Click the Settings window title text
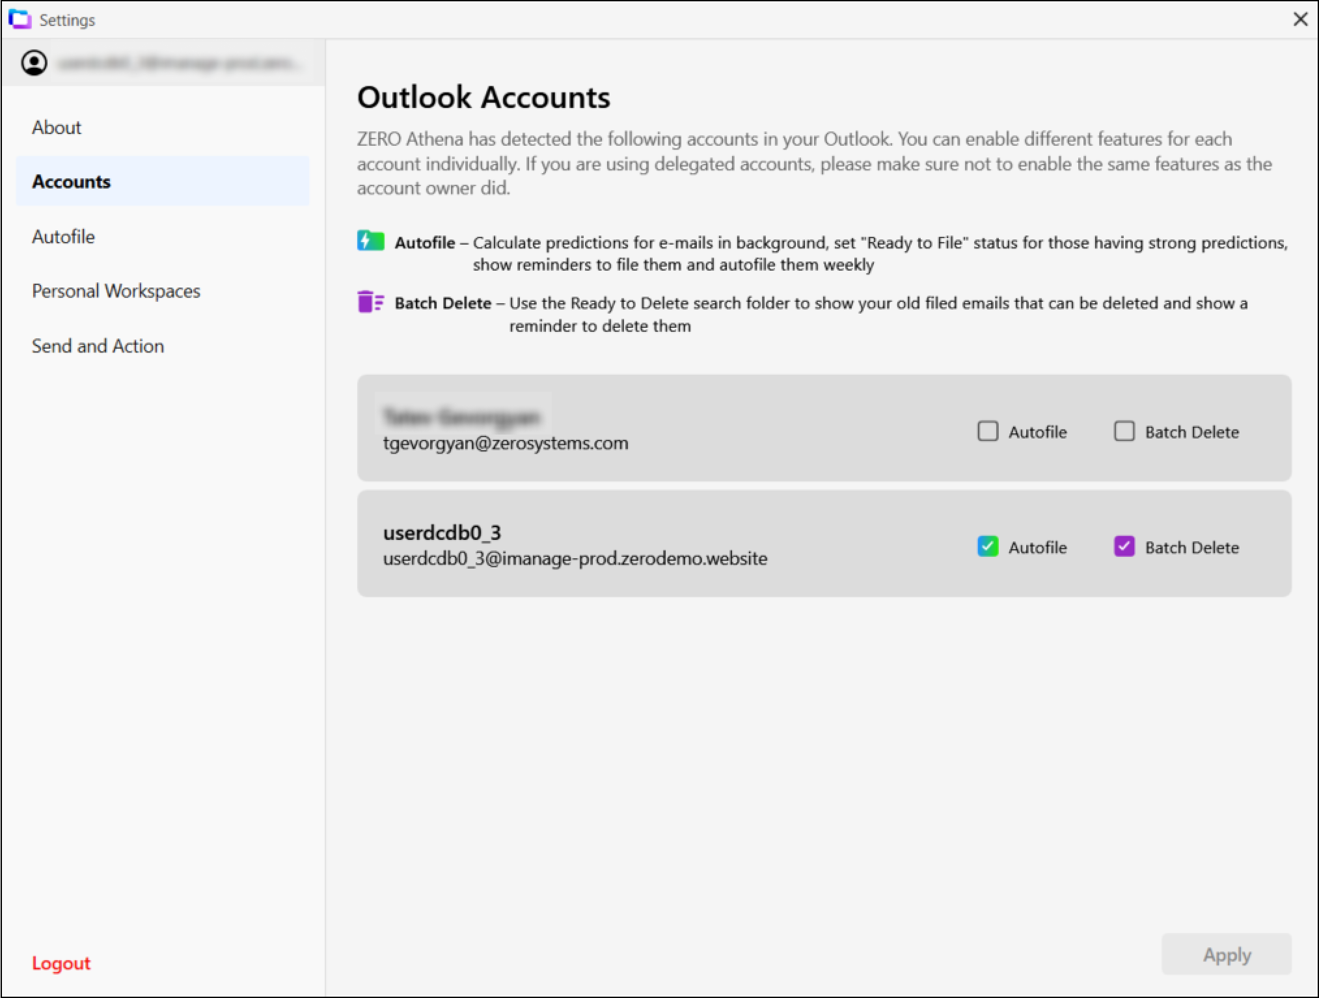Viewport: 1319px width, 998px height. tap(67, 20)
